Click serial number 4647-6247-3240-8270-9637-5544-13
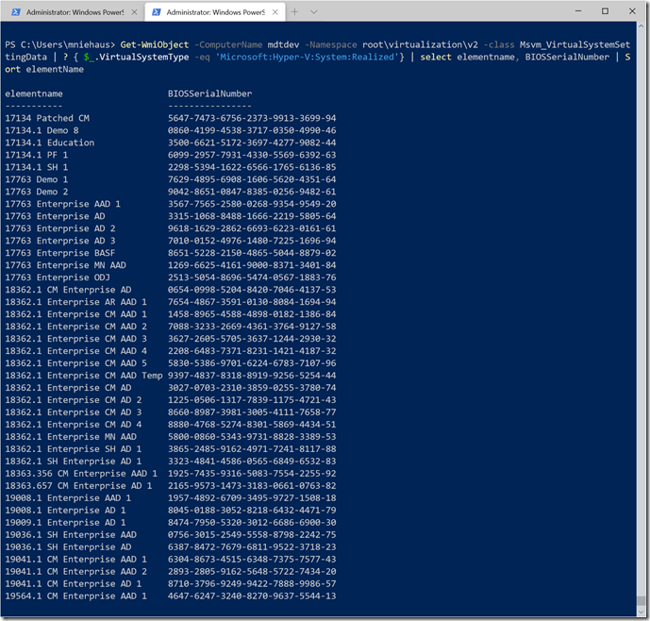The image size is (650, 621). [x=252, y=596]
